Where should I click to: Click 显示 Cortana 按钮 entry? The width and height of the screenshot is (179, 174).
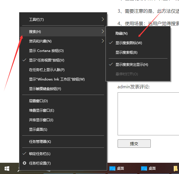pos(46,51)
